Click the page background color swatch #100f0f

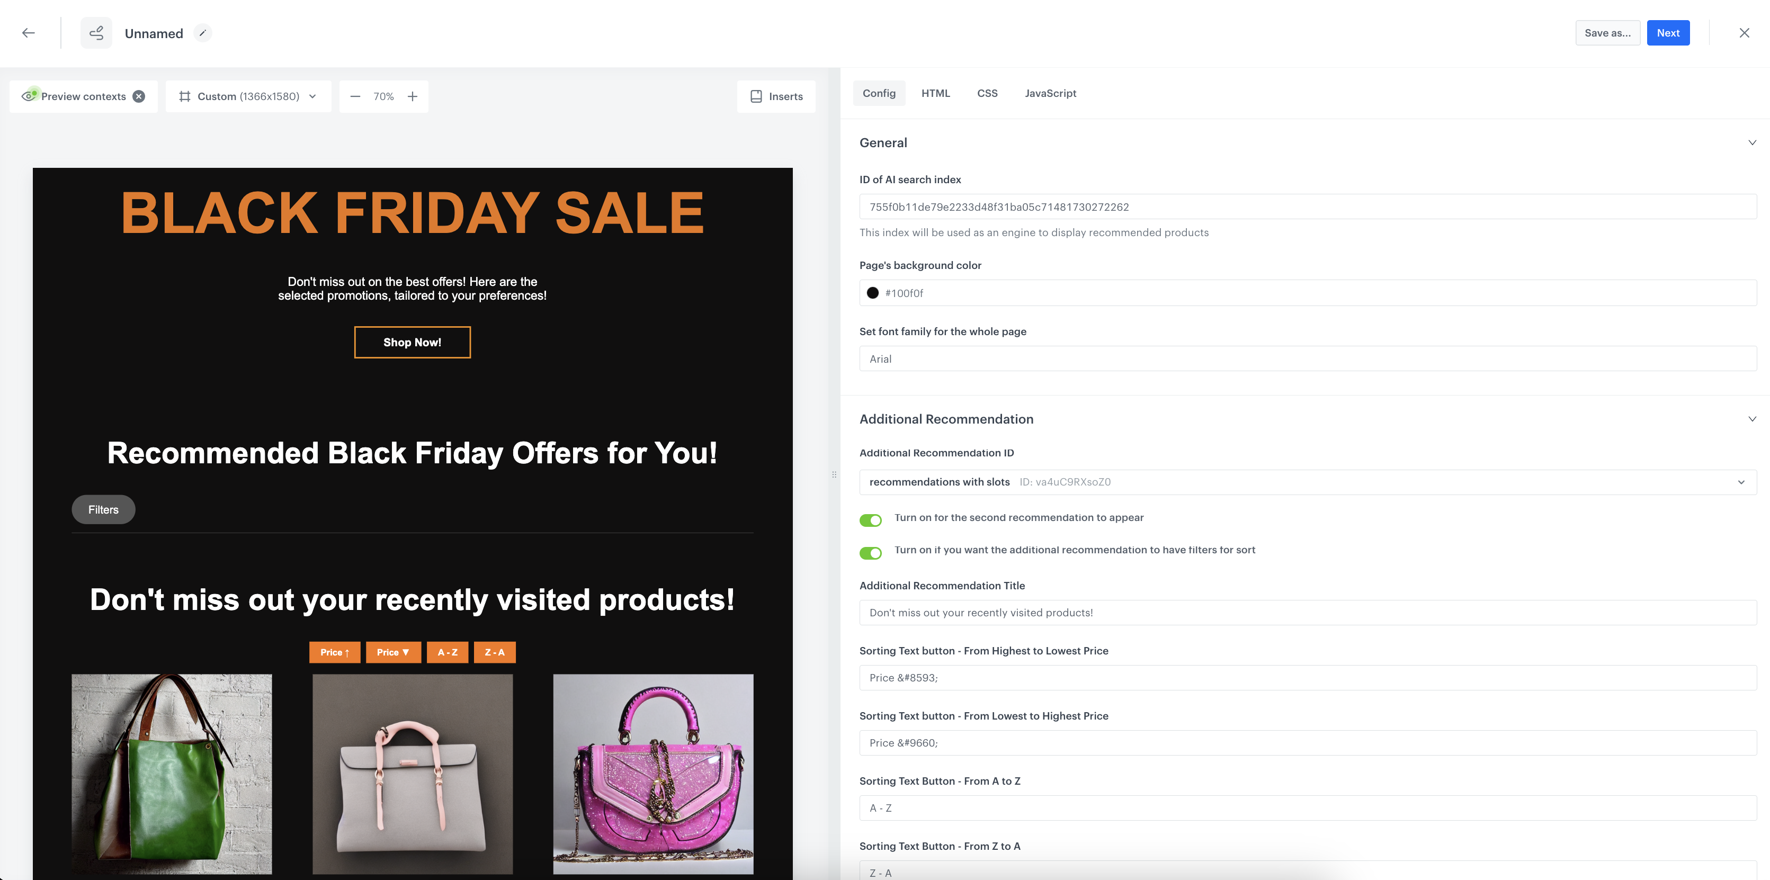click(873, 292)
